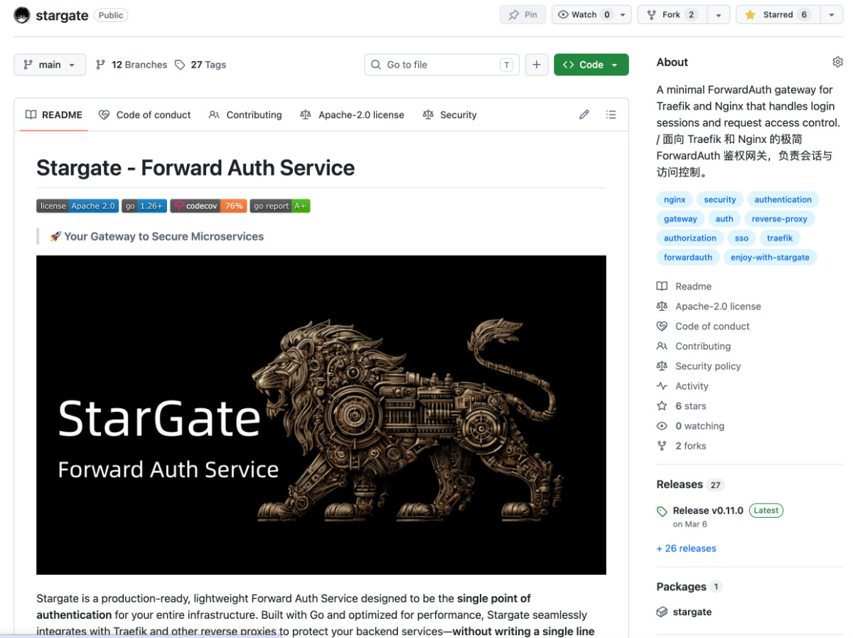This screenshot has height=638, width=853.
Task: Select the auth topic tag
Action: [724, 219]
